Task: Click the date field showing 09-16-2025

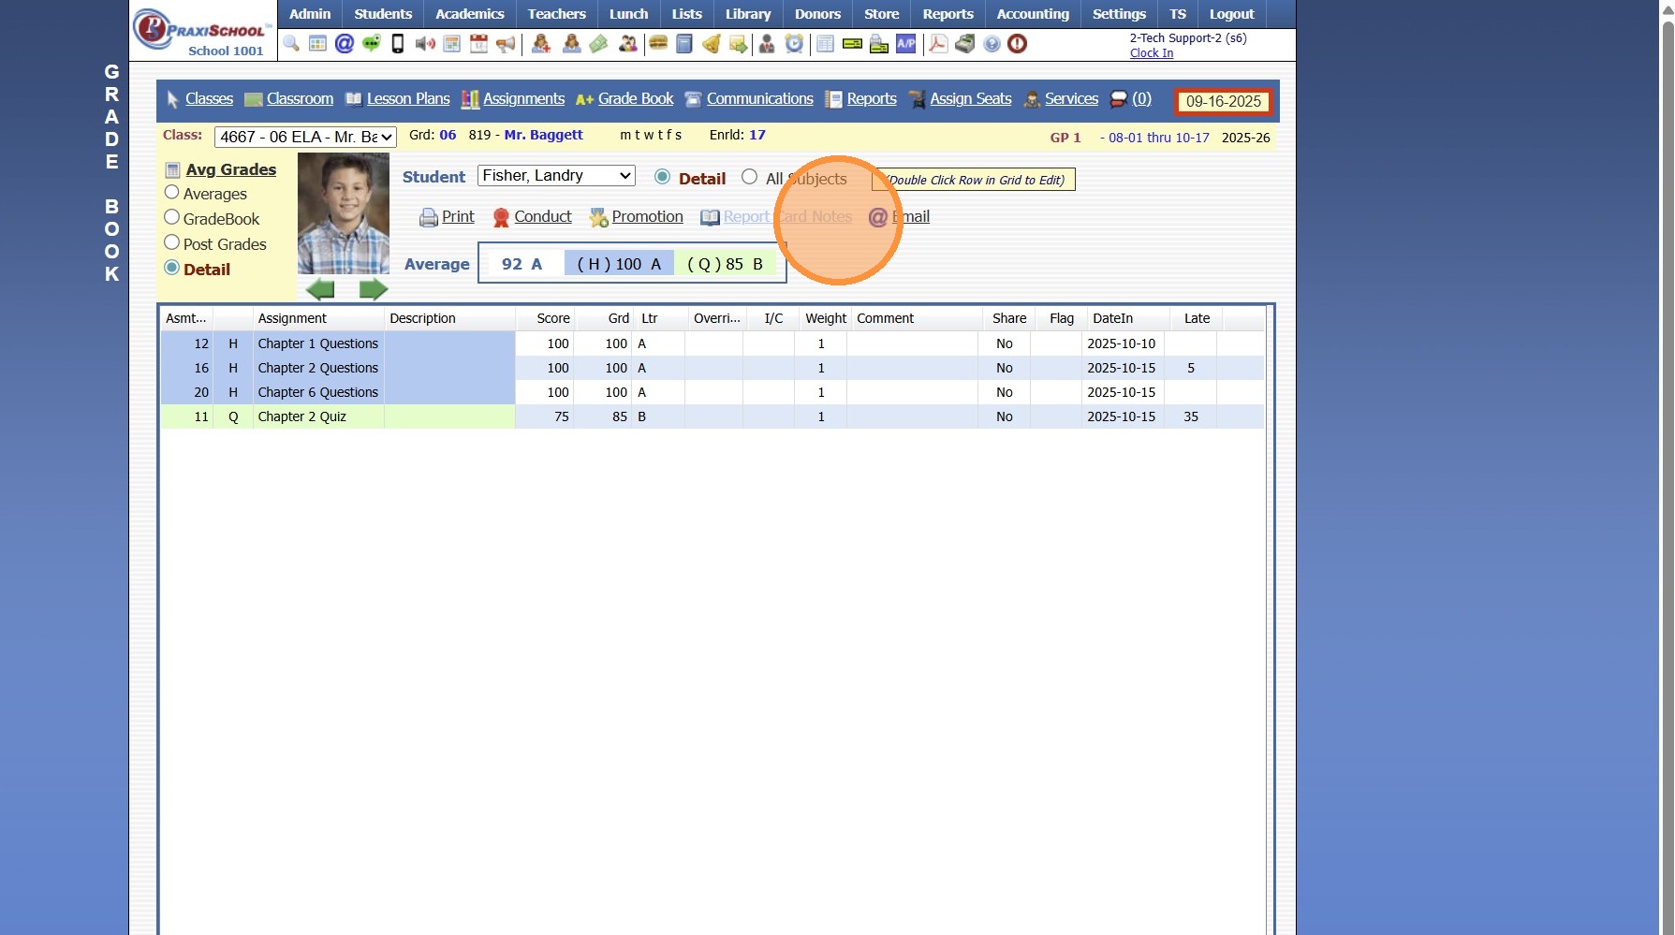Action: pos(1224,101)
